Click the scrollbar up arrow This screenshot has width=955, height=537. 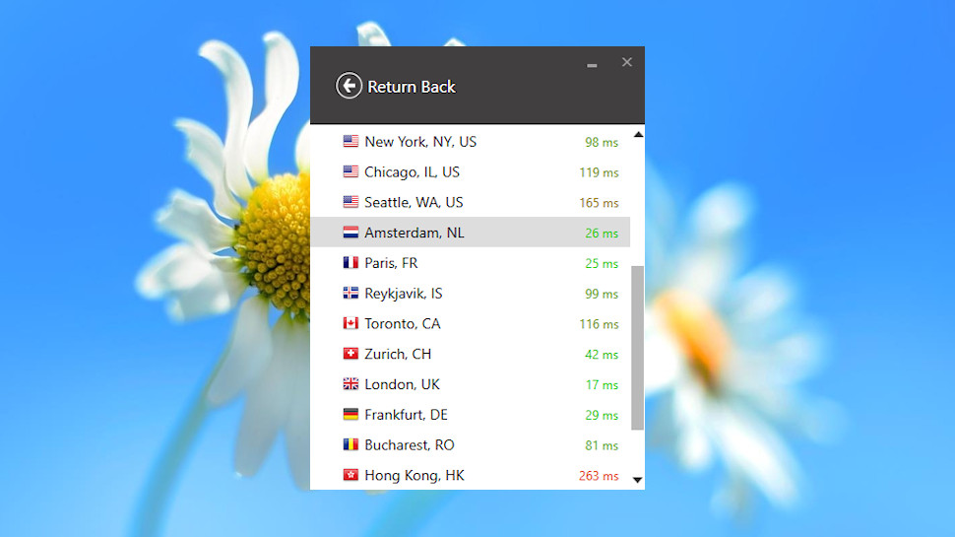coord(638,135)
